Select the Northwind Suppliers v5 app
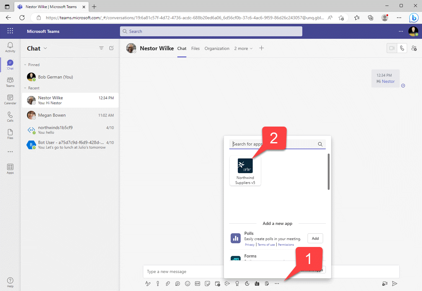This screenshot has height=291, width=422. click(245, 171)
